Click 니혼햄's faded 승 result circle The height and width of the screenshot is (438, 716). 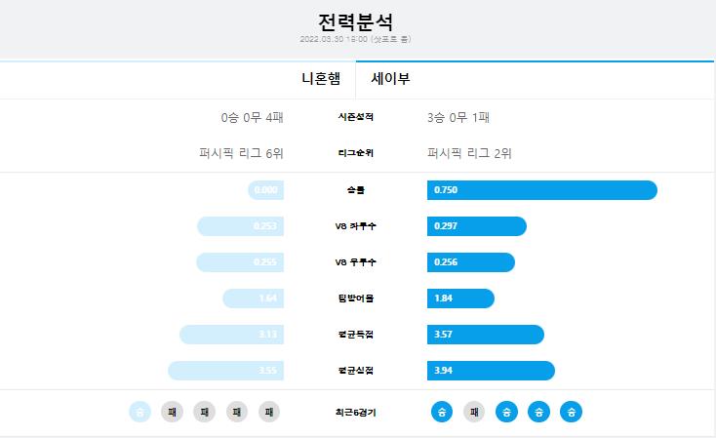click(x=139, y=412)
